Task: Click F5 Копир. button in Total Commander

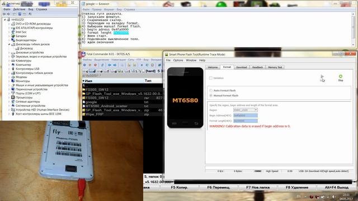Action: pos(180,188)
